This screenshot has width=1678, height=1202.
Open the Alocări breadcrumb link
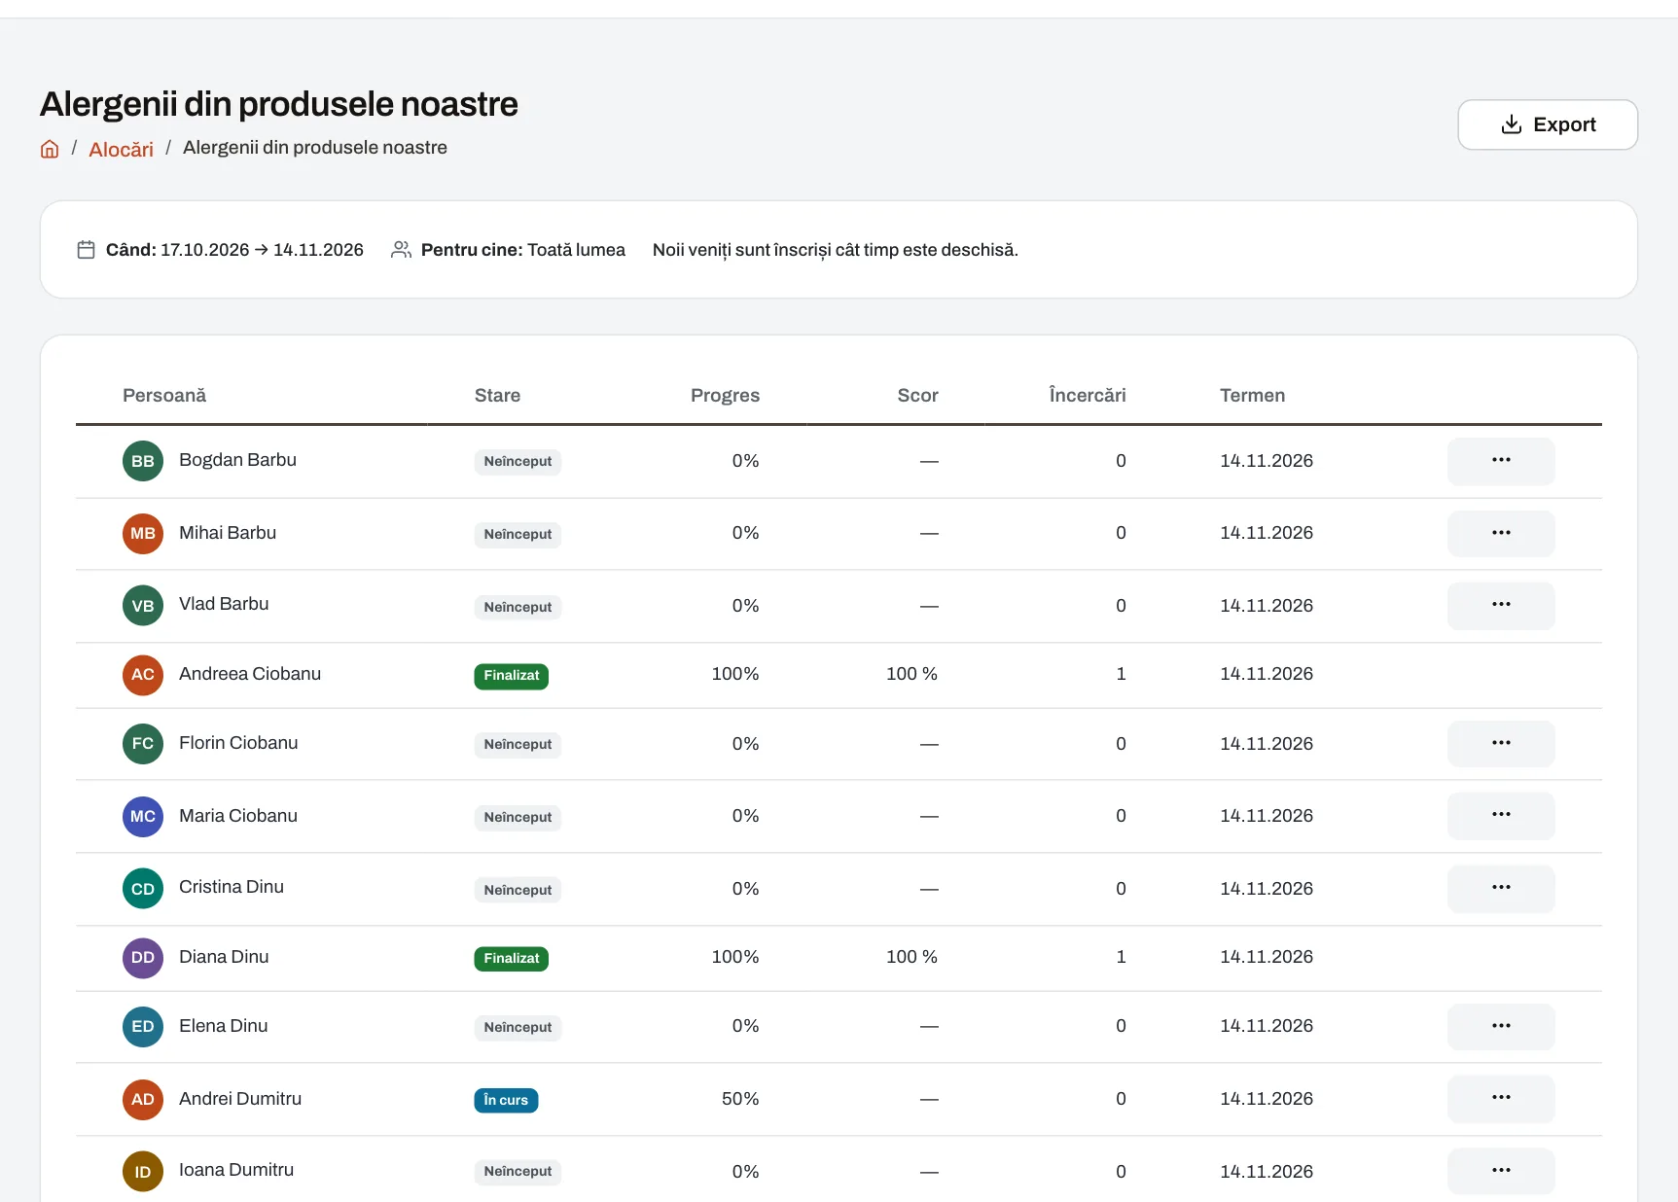click(121, 149)
